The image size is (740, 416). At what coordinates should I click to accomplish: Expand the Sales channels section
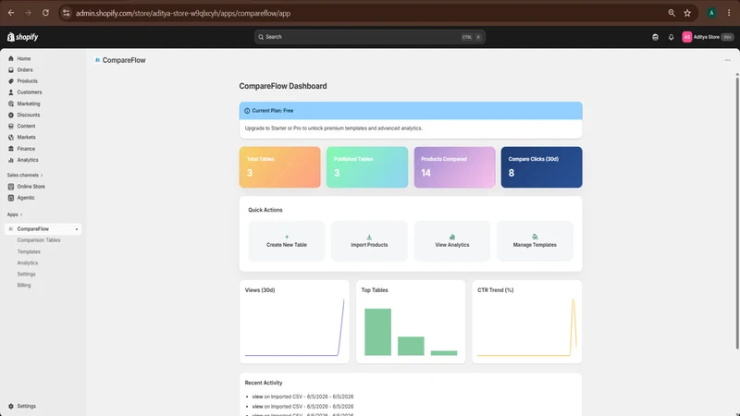pos(25,175)
